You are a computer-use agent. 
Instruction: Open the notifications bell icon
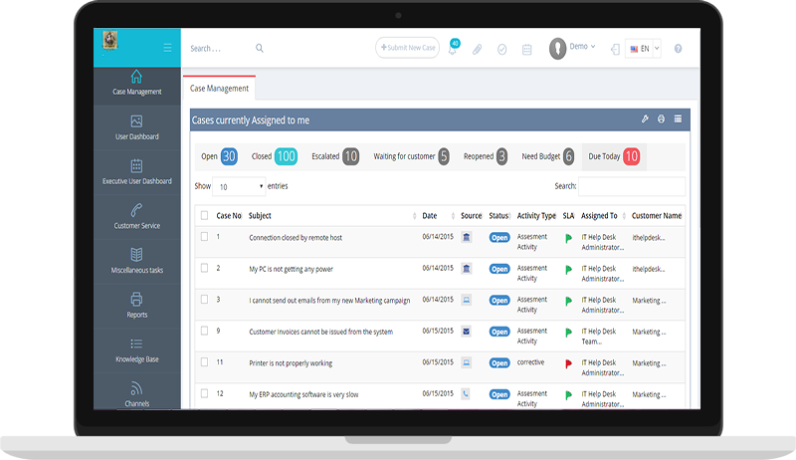453,49
